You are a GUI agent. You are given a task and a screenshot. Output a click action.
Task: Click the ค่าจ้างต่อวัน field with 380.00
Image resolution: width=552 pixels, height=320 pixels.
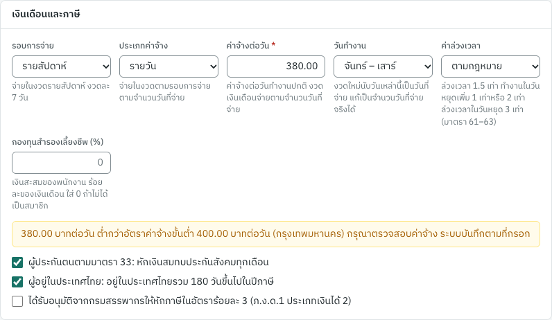(275, 66)
